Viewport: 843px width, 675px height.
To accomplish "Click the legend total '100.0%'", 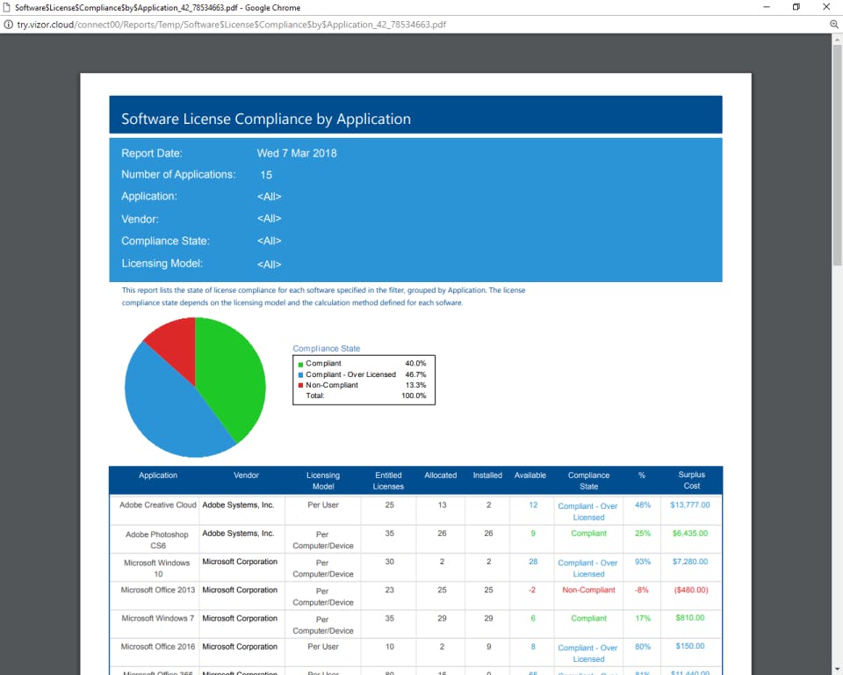I will click(414, 396).
